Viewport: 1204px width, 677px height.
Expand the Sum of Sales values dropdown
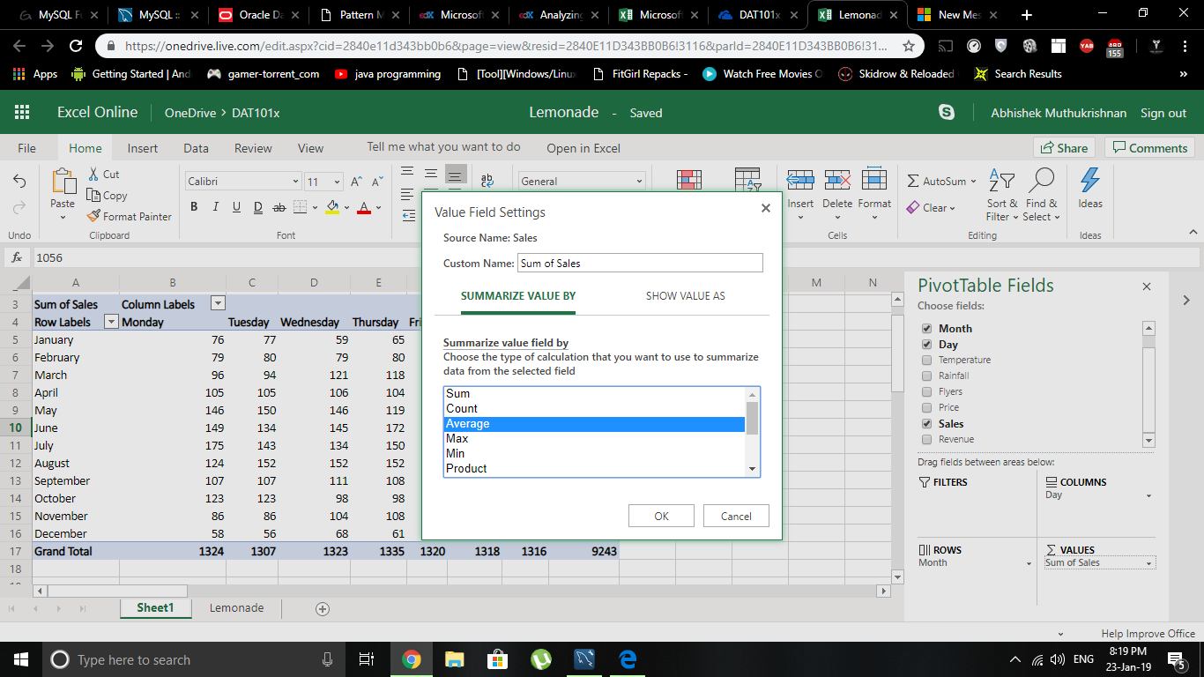1148,562
